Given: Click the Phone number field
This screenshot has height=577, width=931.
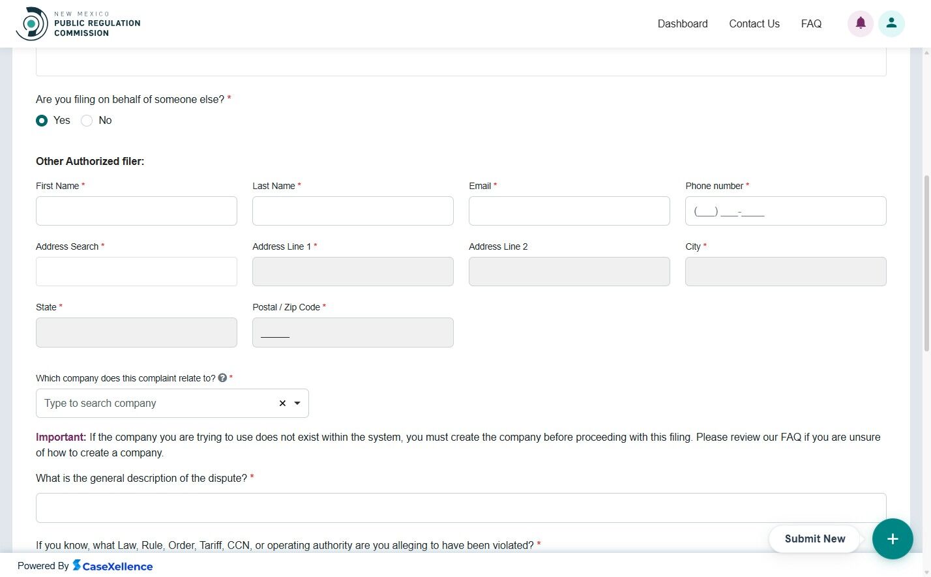Looking at the screenshot, I should [x=785, y=211].
